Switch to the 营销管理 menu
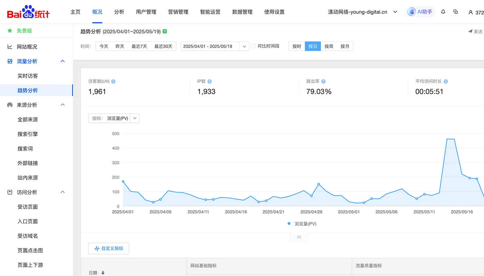This screenshot has height=276, width=484. click(x=178, y=11)
